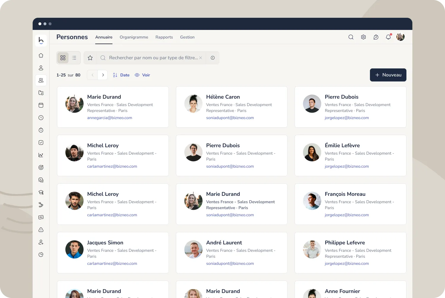
Task: Open the pie chart sidebar icon
Action: 41,254
